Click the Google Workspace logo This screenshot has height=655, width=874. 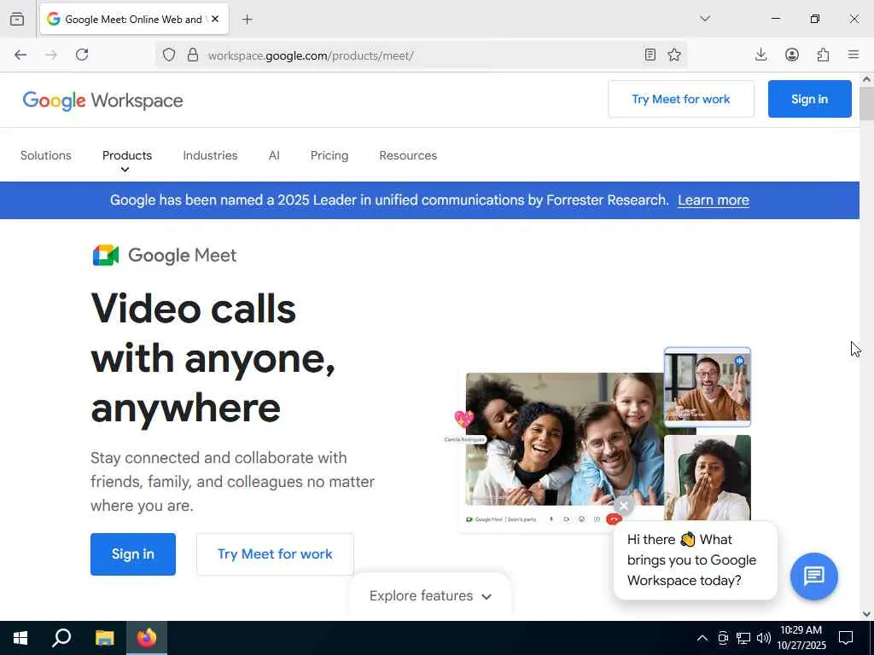pos(102,101)
